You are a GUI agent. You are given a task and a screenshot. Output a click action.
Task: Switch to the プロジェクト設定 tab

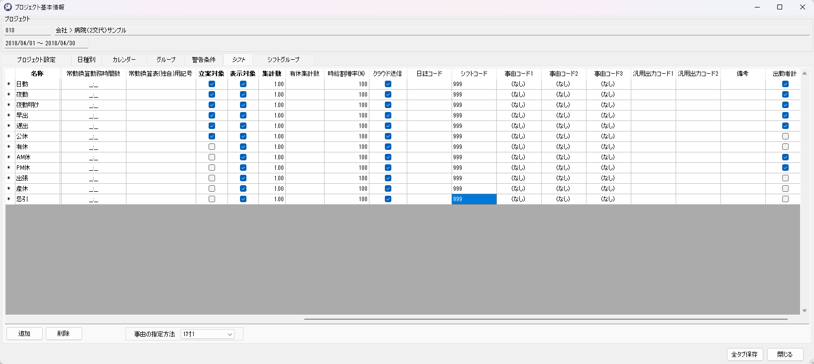point(36,60)
